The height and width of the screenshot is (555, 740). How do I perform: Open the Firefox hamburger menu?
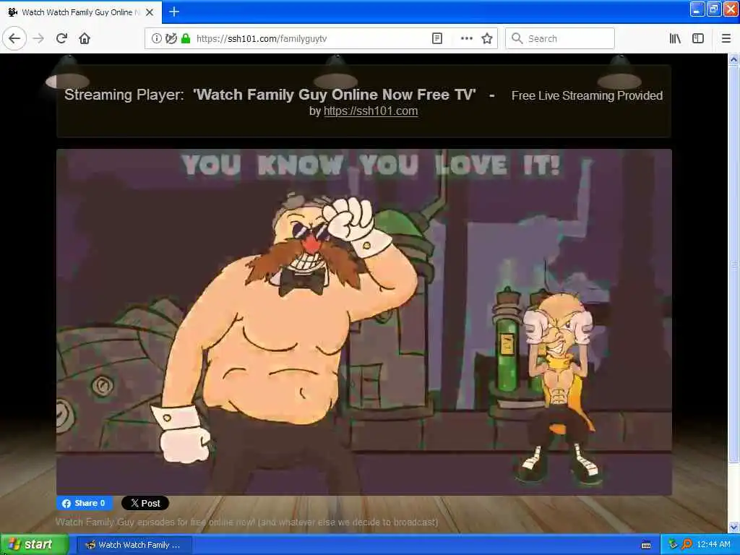click(726, 38)
